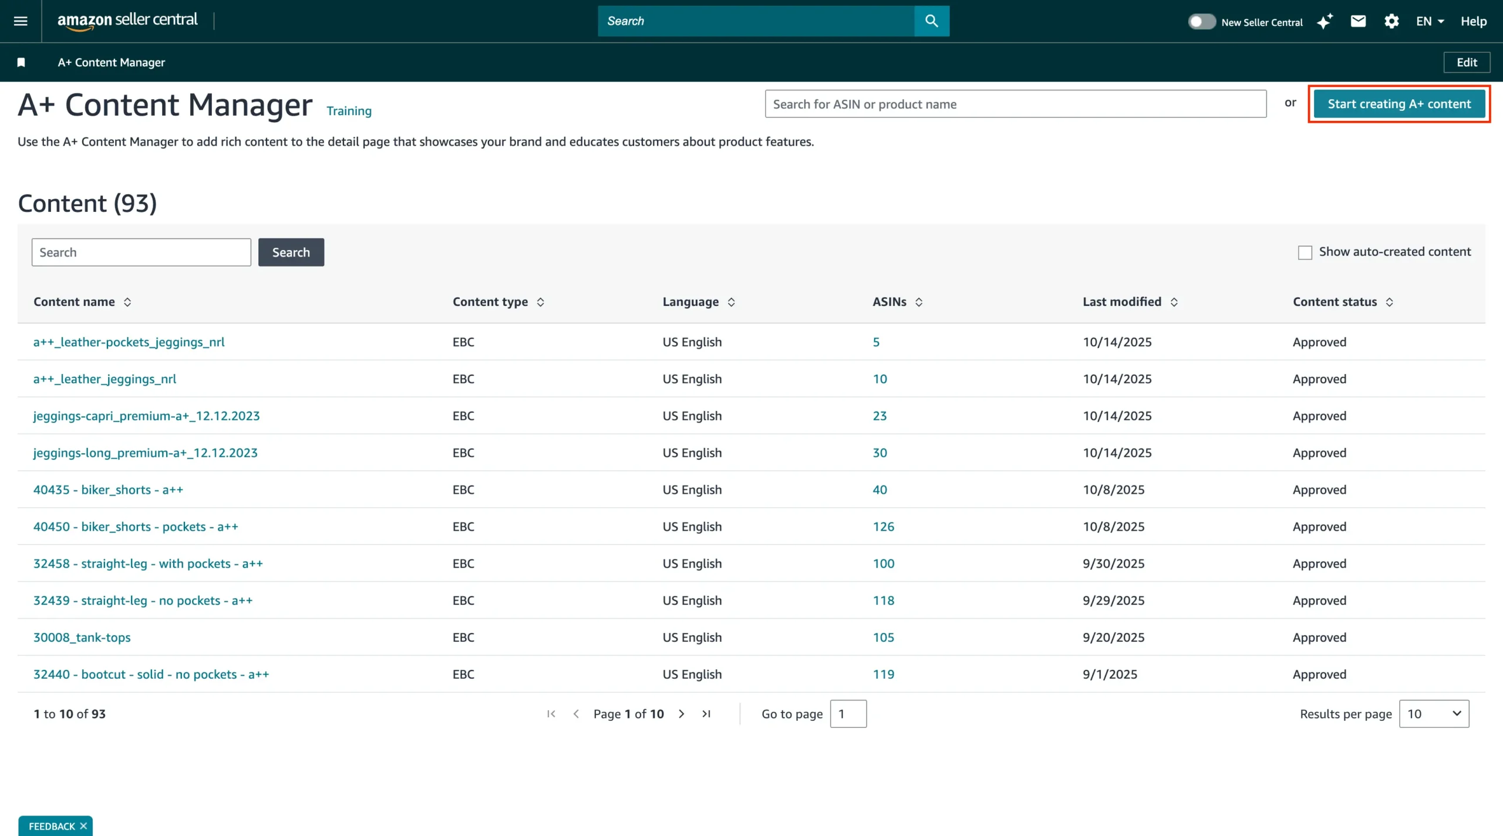Toggle the New Seller Central switch
The image size is (1503, 836).
click(1201, 22)
